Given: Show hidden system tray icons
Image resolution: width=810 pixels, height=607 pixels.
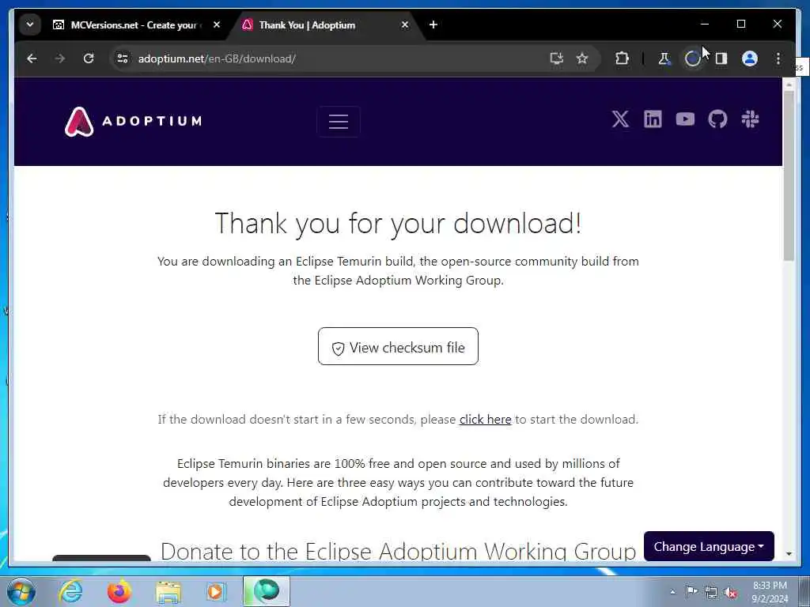Looking at the screenshot, I should [672, 592].
